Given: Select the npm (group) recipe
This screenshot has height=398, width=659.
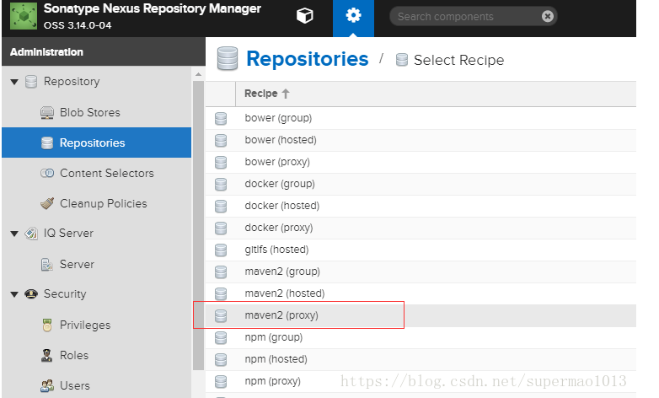Looking at the screenshot, I should coord(421,337).
